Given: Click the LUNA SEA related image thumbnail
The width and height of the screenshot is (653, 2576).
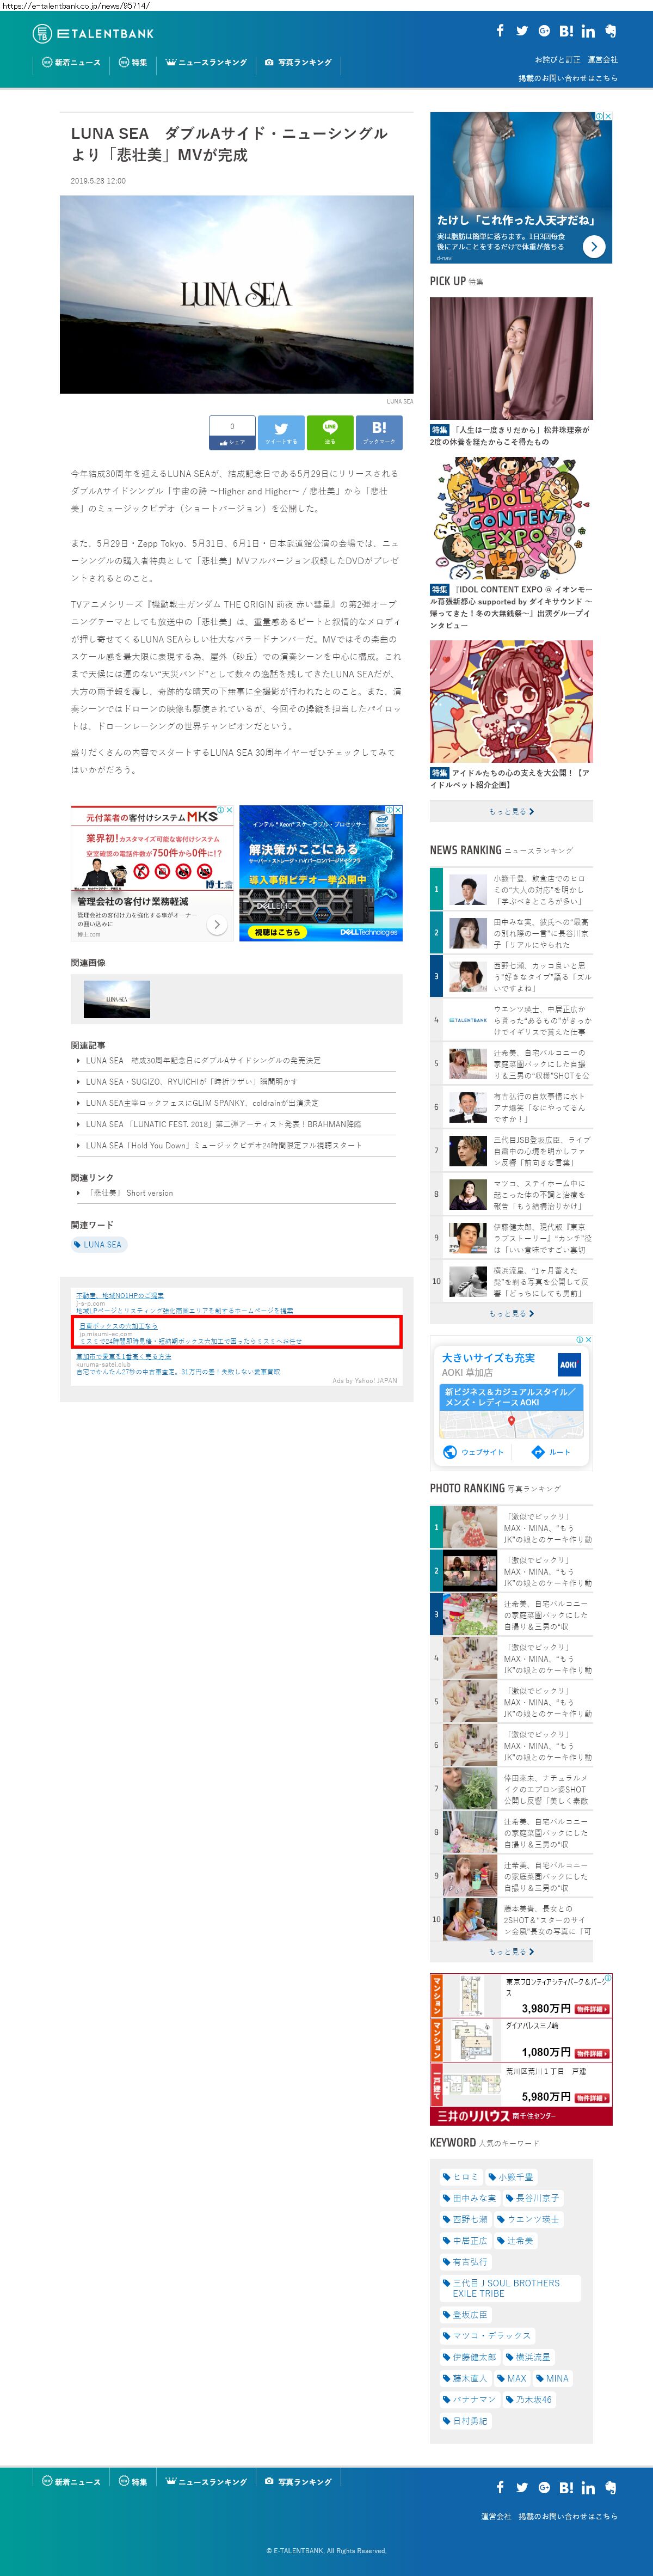Looking at the screenshot, I should 117,999.
